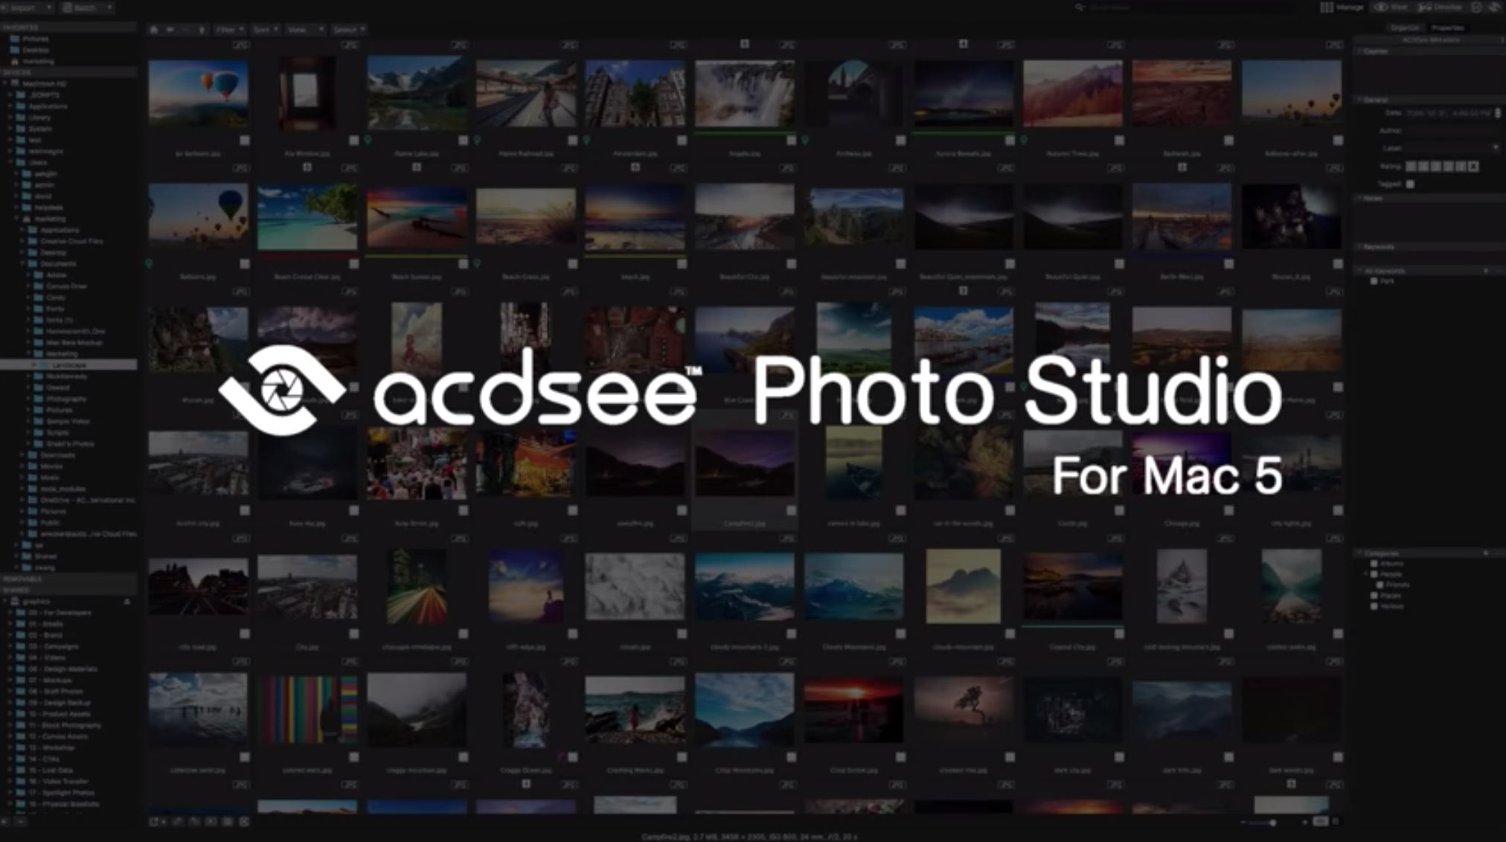Image resolution: width=1506 pixels, height=842 pixels.
Task: Click the search magnifier icon
Action: pyautogui.click(x=1079, y=7)
